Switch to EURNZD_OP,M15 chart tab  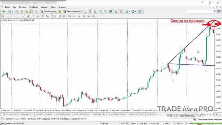pos(44,114)
